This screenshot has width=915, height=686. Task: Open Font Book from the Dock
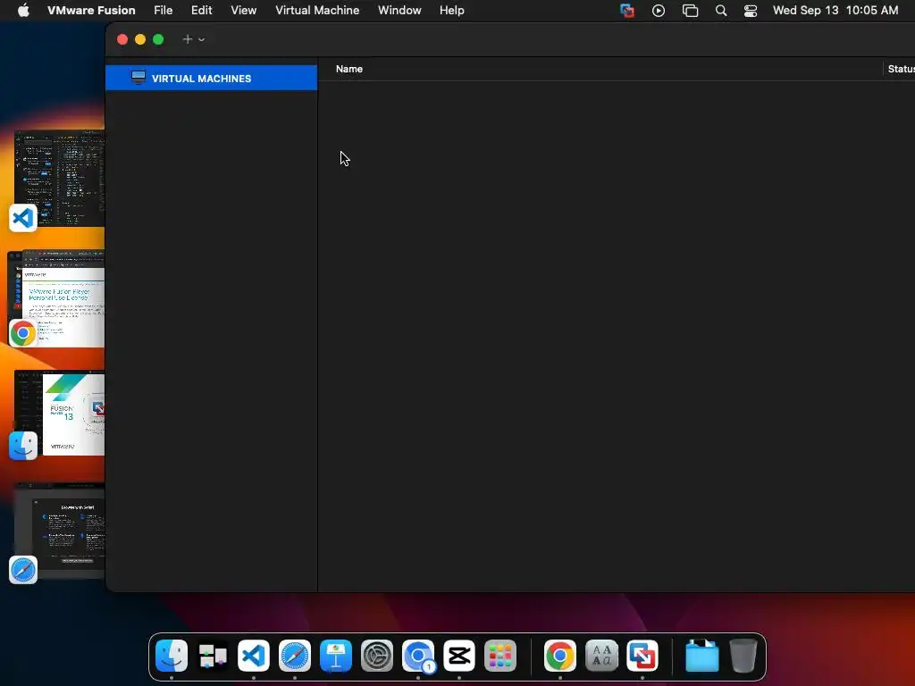[x=601, y=656]
